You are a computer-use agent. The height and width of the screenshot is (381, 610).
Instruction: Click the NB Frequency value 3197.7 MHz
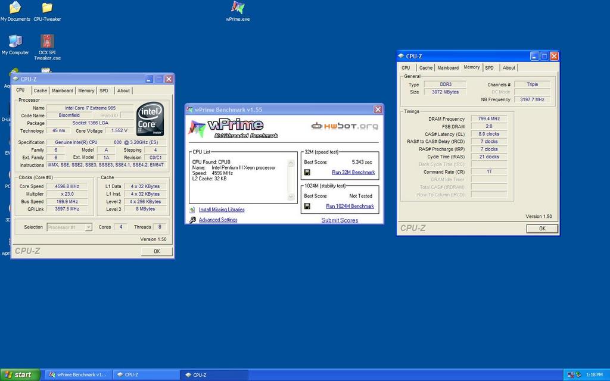532,99
